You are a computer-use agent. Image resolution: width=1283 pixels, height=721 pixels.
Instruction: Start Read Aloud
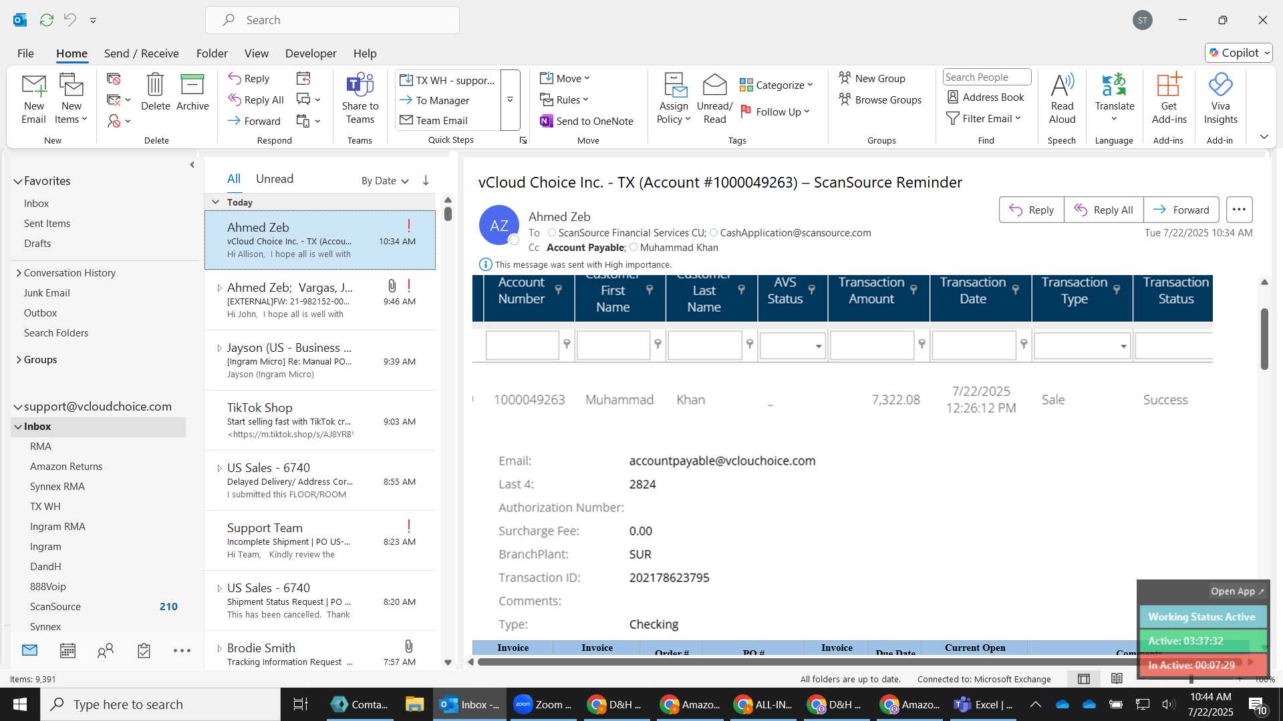1062,99
